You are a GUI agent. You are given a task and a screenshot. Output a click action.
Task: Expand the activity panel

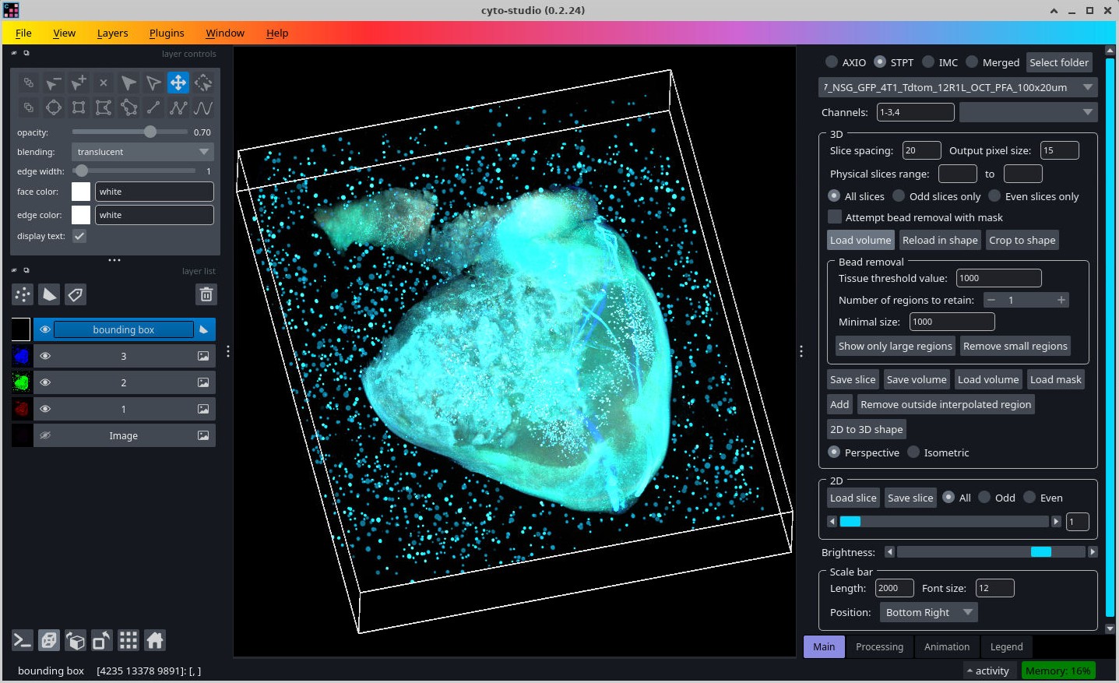point(987,671)
